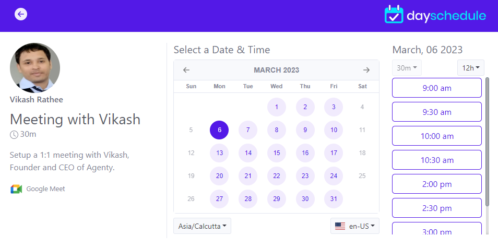
Task: Choose the 9:00 am time slot
Action: (x=436, y=88)
